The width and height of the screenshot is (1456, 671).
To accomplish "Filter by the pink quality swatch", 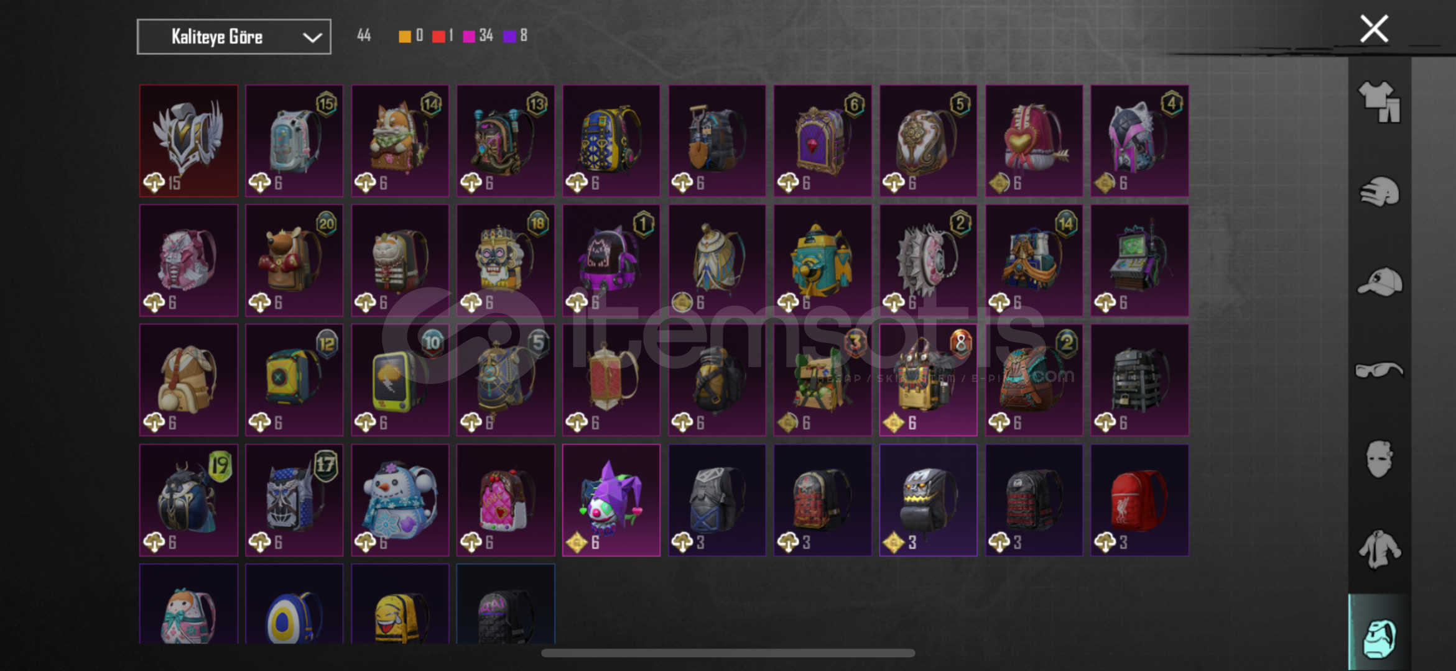I will 470,36.
